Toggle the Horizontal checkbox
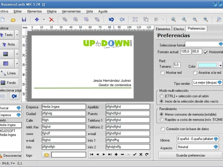 coord(205,52)
